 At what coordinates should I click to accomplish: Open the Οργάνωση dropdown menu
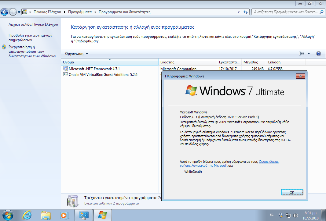[x=76, y=54]
